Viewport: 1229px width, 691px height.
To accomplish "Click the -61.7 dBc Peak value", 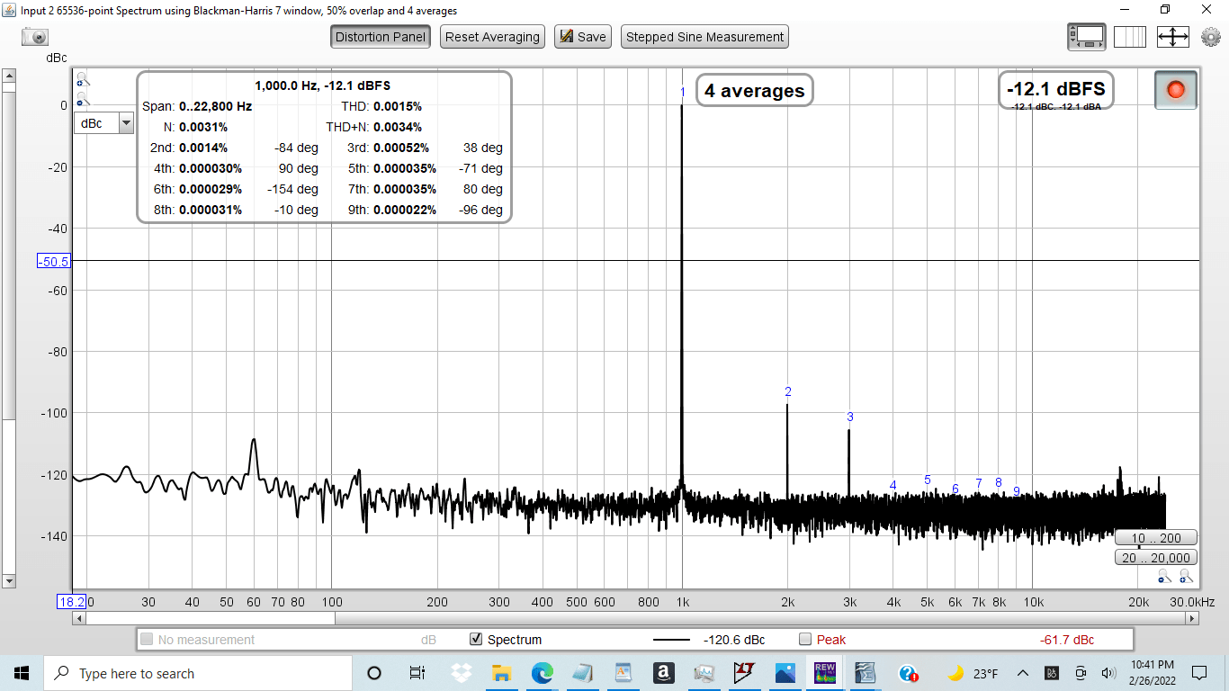I will pyautogui.click(x=1067, y=640).
